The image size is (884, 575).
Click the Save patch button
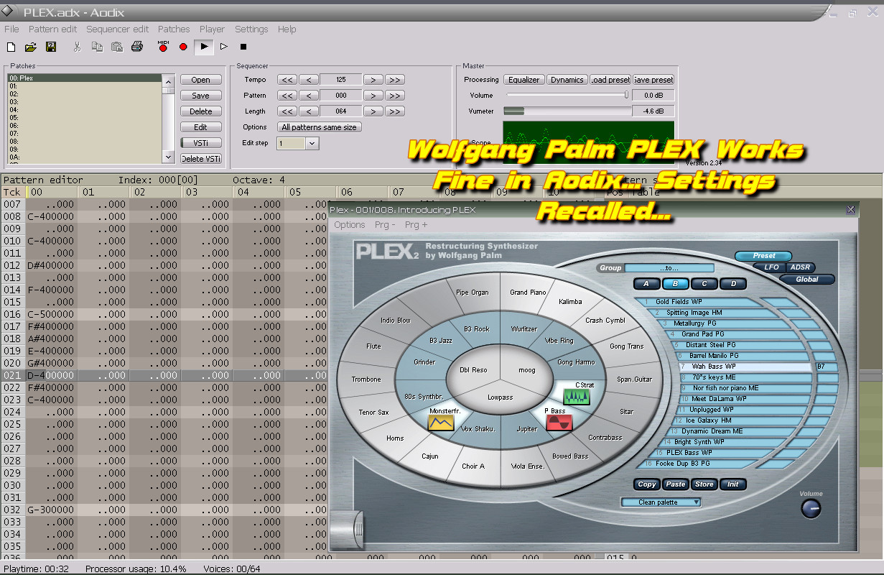(201, 96)
